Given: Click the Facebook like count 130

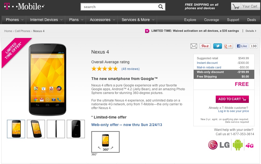Looking at the screenshot, I should 253,46.
